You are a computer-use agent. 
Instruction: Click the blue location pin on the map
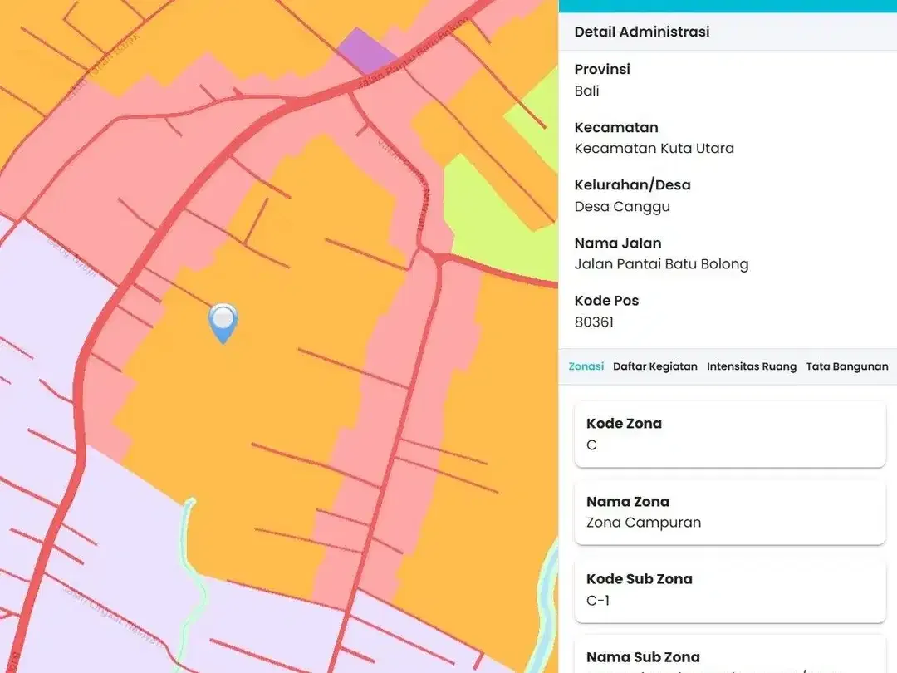[223, 323]
